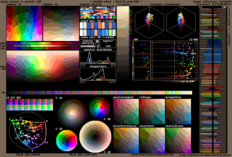Click the CHR bars column on right

click(x=220, y=81)
